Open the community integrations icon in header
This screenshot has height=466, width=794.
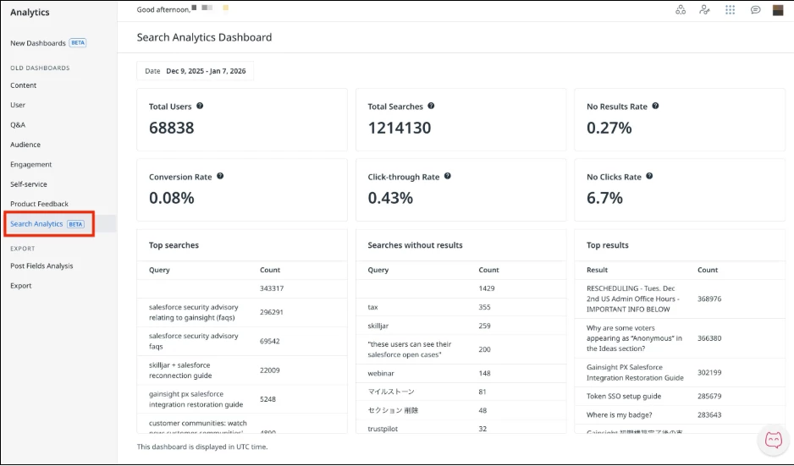click(x=680, y=10)
